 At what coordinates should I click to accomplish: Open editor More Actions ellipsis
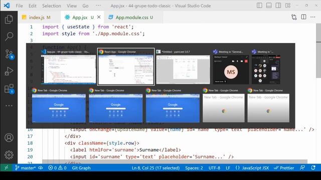(313, 17)
